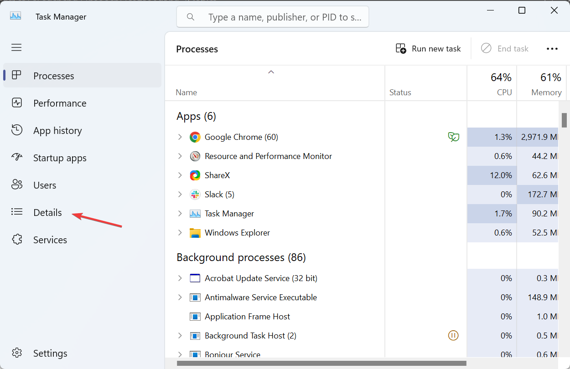Screen dimensions: 570x369
Task: Sort processes by CPU usage column
Action: pyautogui.click(x=492, y=83)
